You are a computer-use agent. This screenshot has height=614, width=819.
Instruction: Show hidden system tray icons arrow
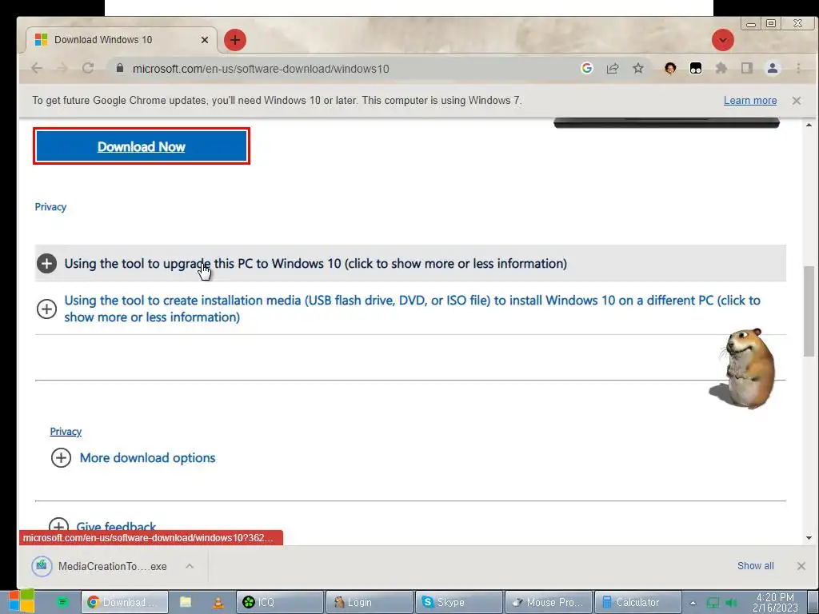693,603
